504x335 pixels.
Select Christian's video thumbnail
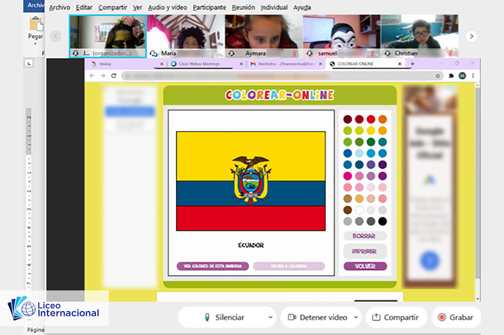420,36
